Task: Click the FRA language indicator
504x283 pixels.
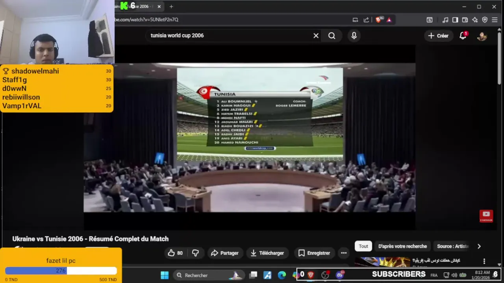Action: tap(434, 275)
